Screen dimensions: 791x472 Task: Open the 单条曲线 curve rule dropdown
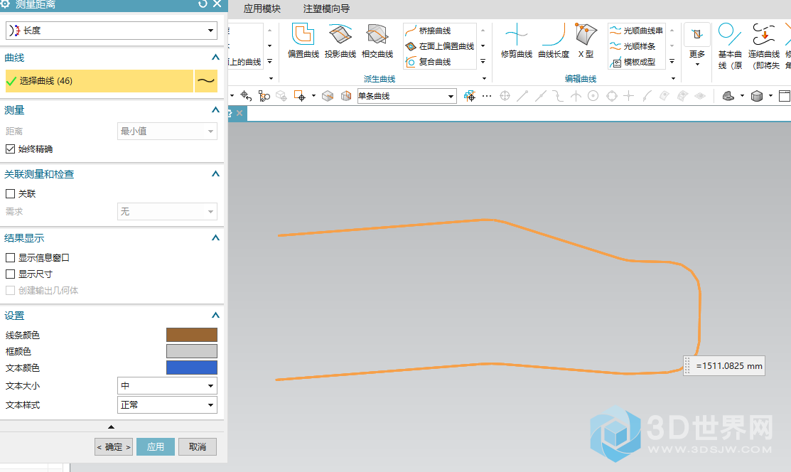point(407,96)
